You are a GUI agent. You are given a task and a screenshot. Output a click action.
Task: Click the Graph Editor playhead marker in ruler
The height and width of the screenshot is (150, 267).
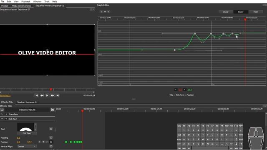point(245,20)
